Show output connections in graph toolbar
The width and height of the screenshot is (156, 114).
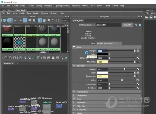click(x=15, y=58)
